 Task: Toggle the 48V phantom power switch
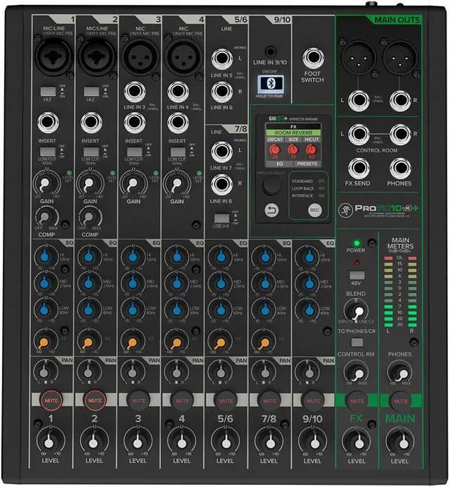point(356,275)
